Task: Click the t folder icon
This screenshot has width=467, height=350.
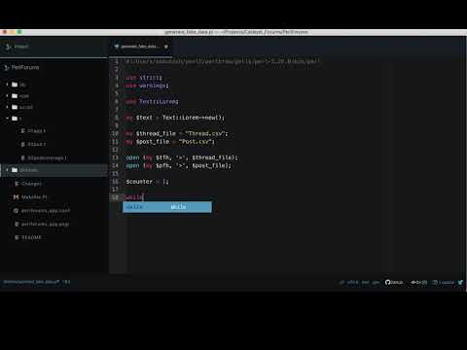Action: tap(15, 119)
